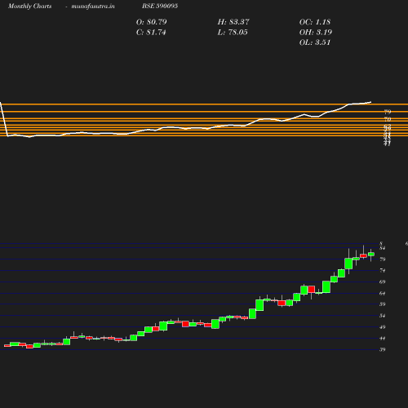The image size is (408, 408).
Task: Click the 59 label on candlestick price axis
Action: [383, 304]
